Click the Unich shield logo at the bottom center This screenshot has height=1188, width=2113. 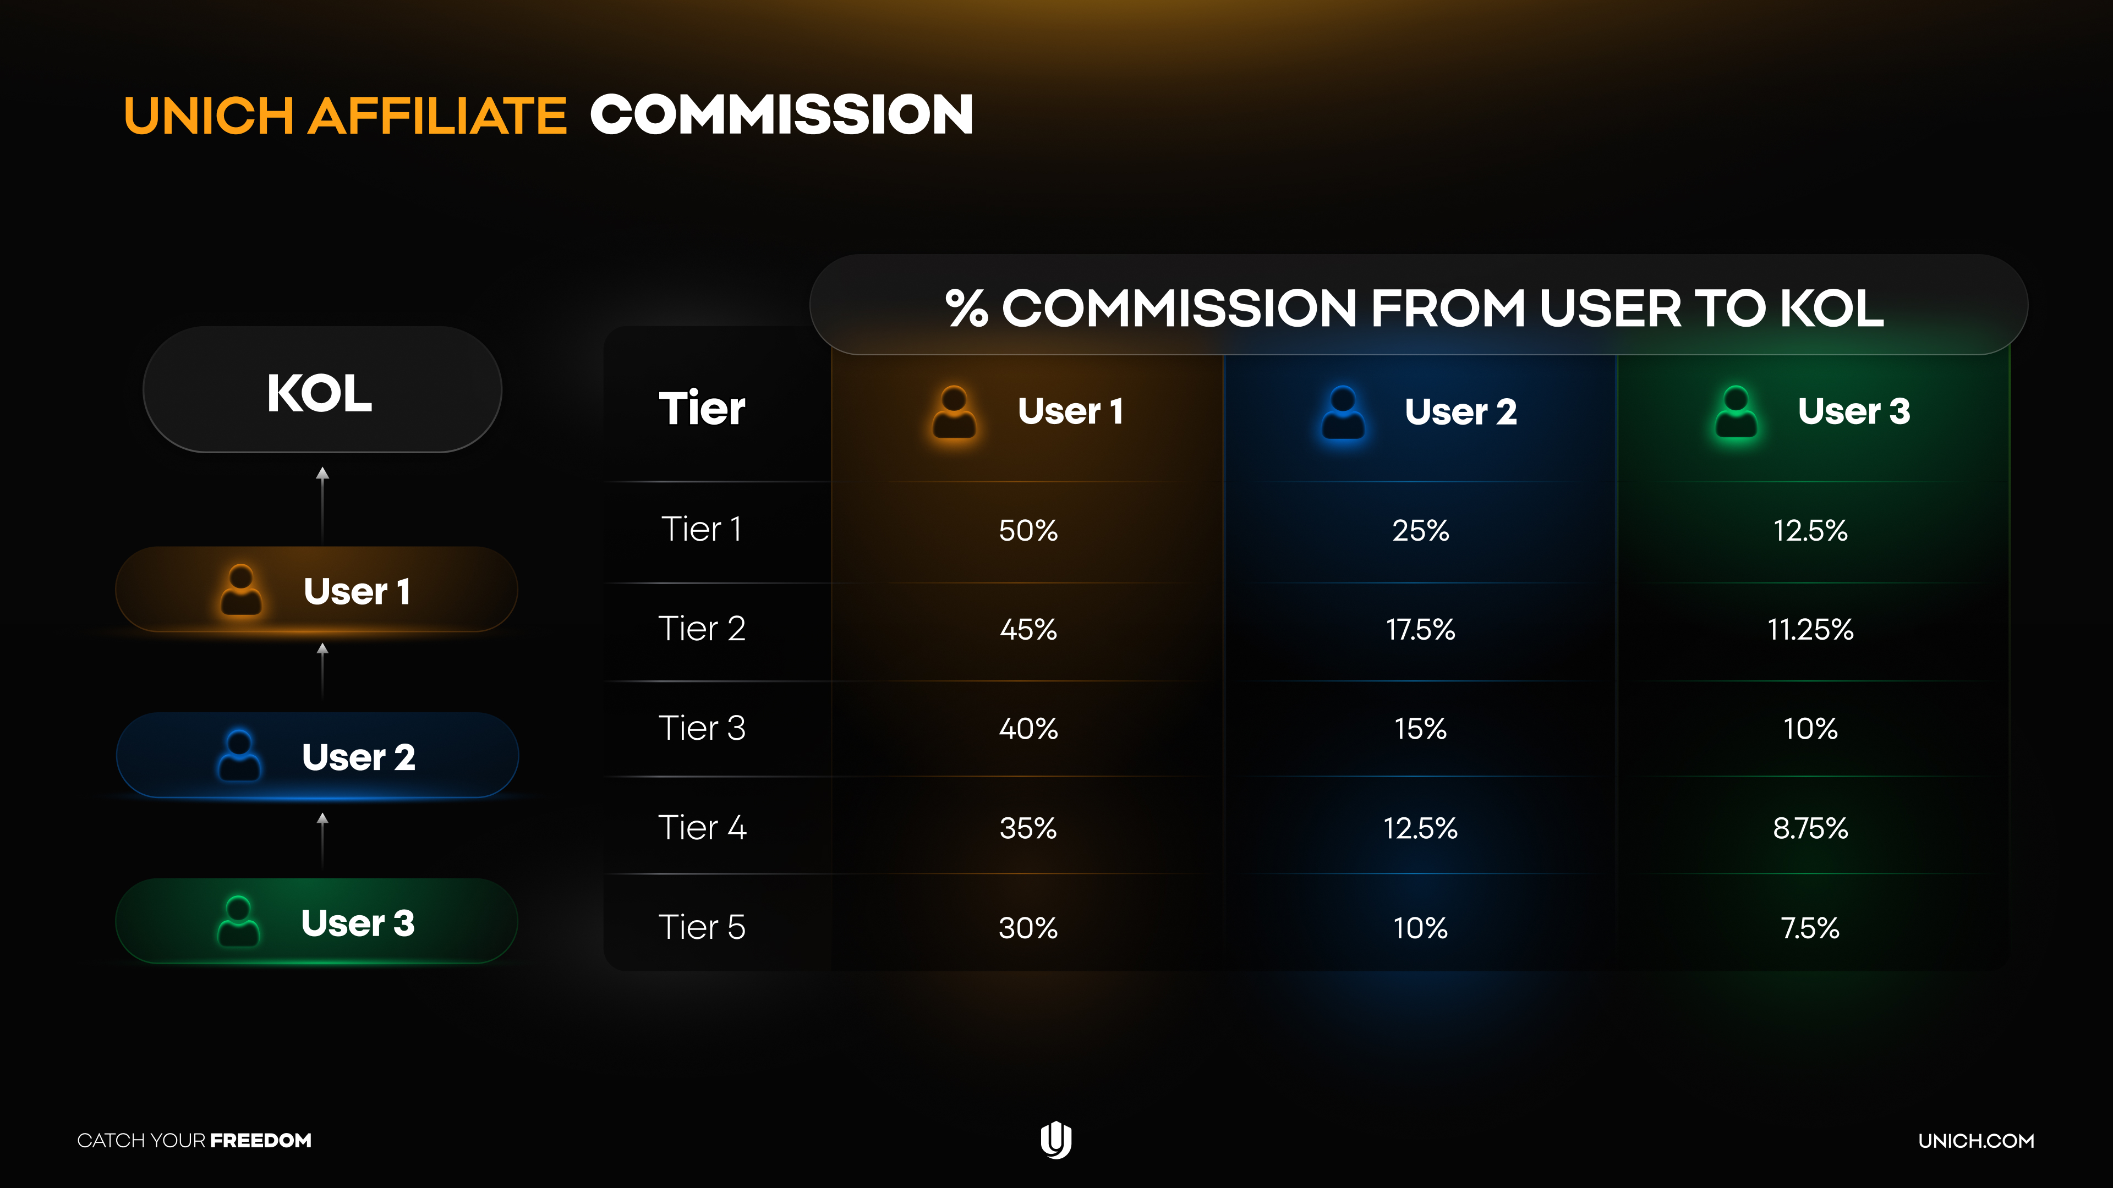click(x=1056, y=1140)
